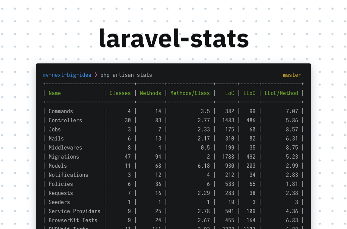The width and height of the screenshot is (347, 229).
Task: Click Middlewares LLoC/Method value 8.75
Action: (x=292, y=147)
